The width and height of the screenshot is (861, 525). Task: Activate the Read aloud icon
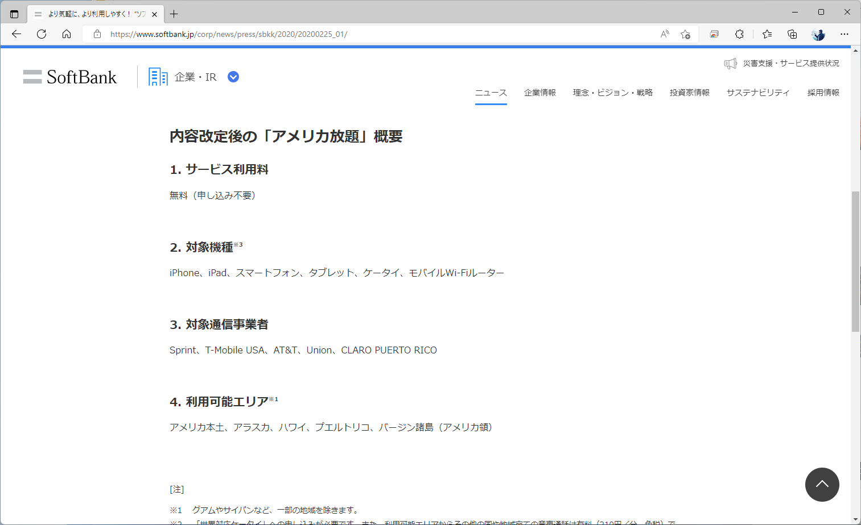click(x=665, y=34)
